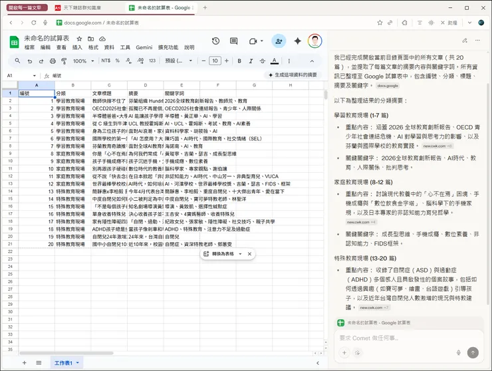492x371 pixels.
Task: Check cloud save status icon
Action: pos(102,39)
